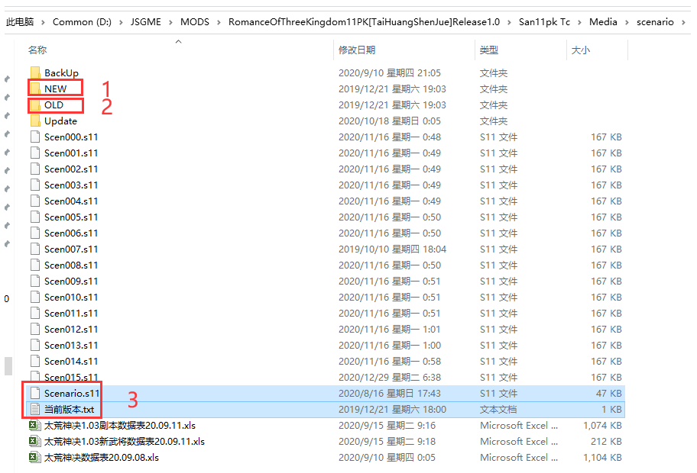Open the breadcrumb dropdown after Media

[628, 22]
